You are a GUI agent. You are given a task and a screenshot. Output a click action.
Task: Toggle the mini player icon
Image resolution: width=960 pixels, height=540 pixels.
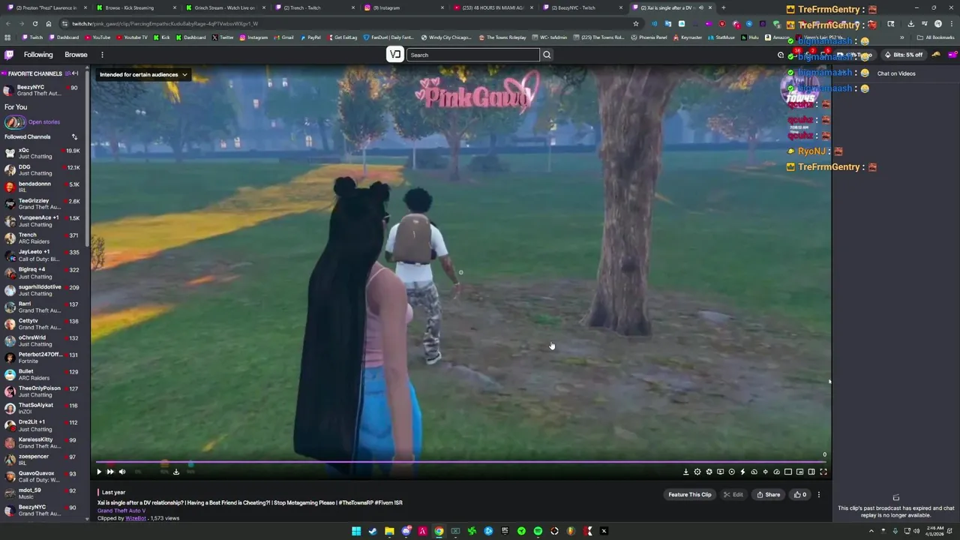pos(799,472)
